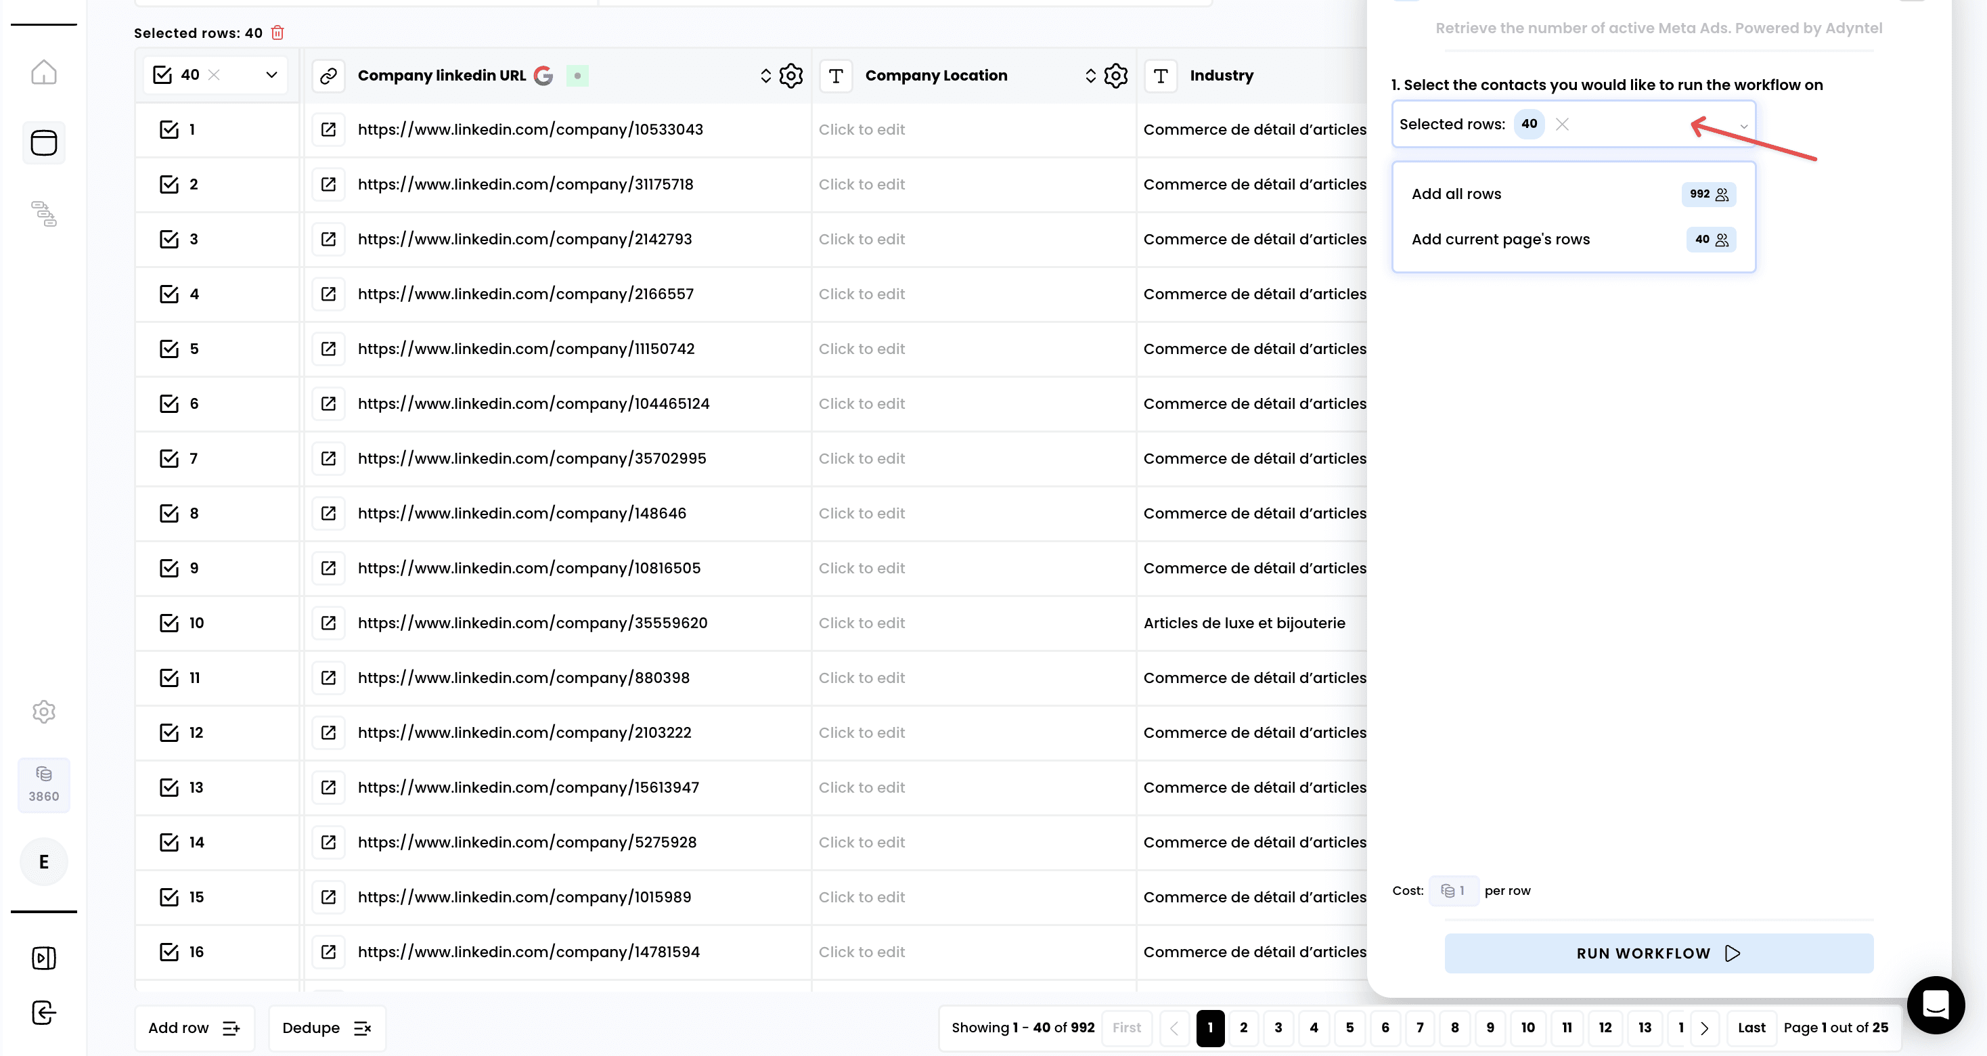Expand the row selection dropdown chevron in header
Screen dimensions: 1987x1056
(271, 75)
